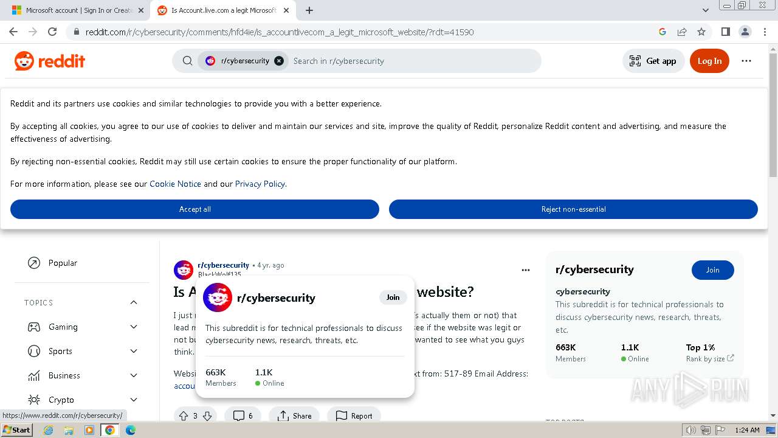Click Reject non-essential cookies button
This screenshot has height=438, width=778.
(x=573, y=209)
